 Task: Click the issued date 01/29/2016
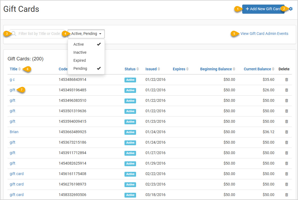155,163
